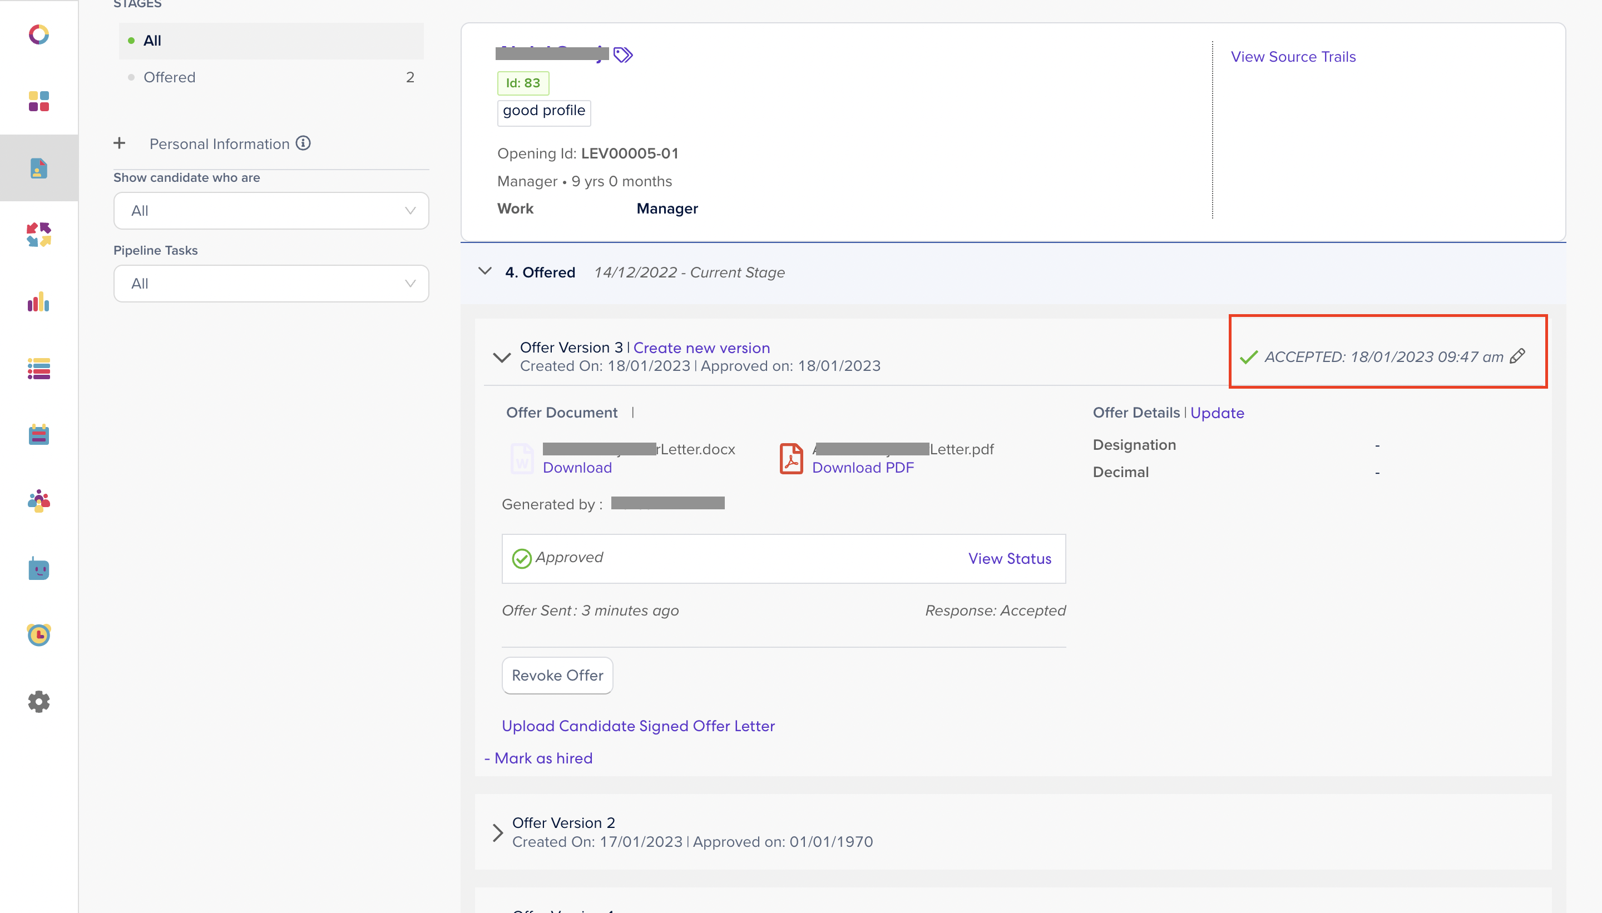1602x913 pixels.
Task: Open the alarm clock sidebar icon
Action: [39, 634]
